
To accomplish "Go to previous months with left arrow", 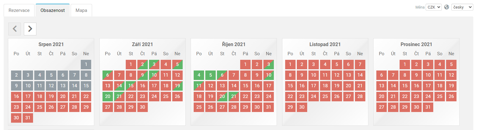I will (x=15, y=29).
